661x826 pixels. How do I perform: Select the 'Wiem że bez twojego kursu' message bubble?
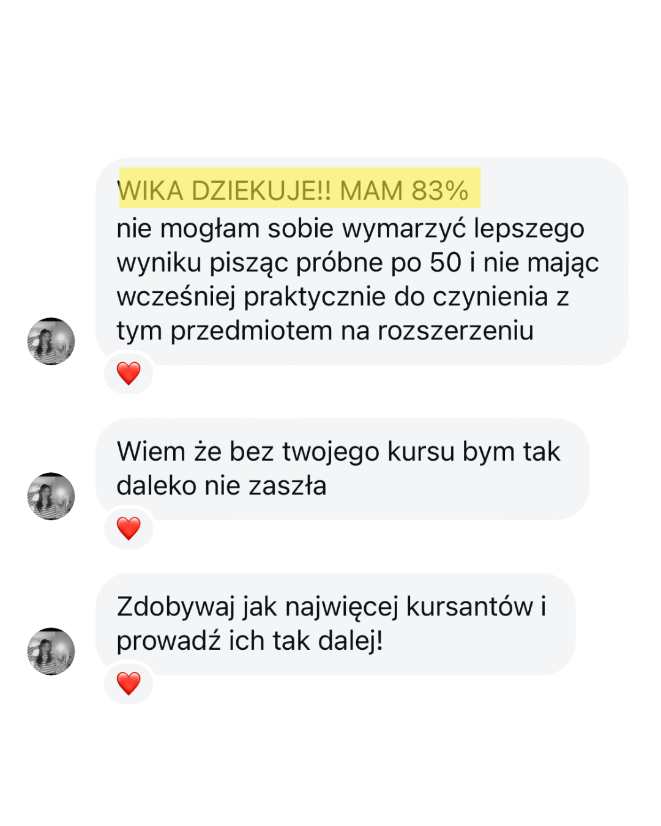pos(342,469)
